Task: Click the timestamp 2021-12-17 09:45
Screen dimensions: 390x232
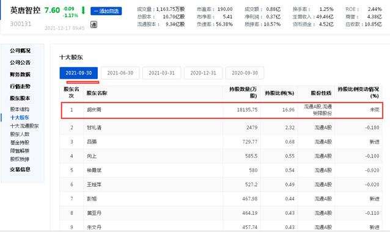Action: coord(64,28)
